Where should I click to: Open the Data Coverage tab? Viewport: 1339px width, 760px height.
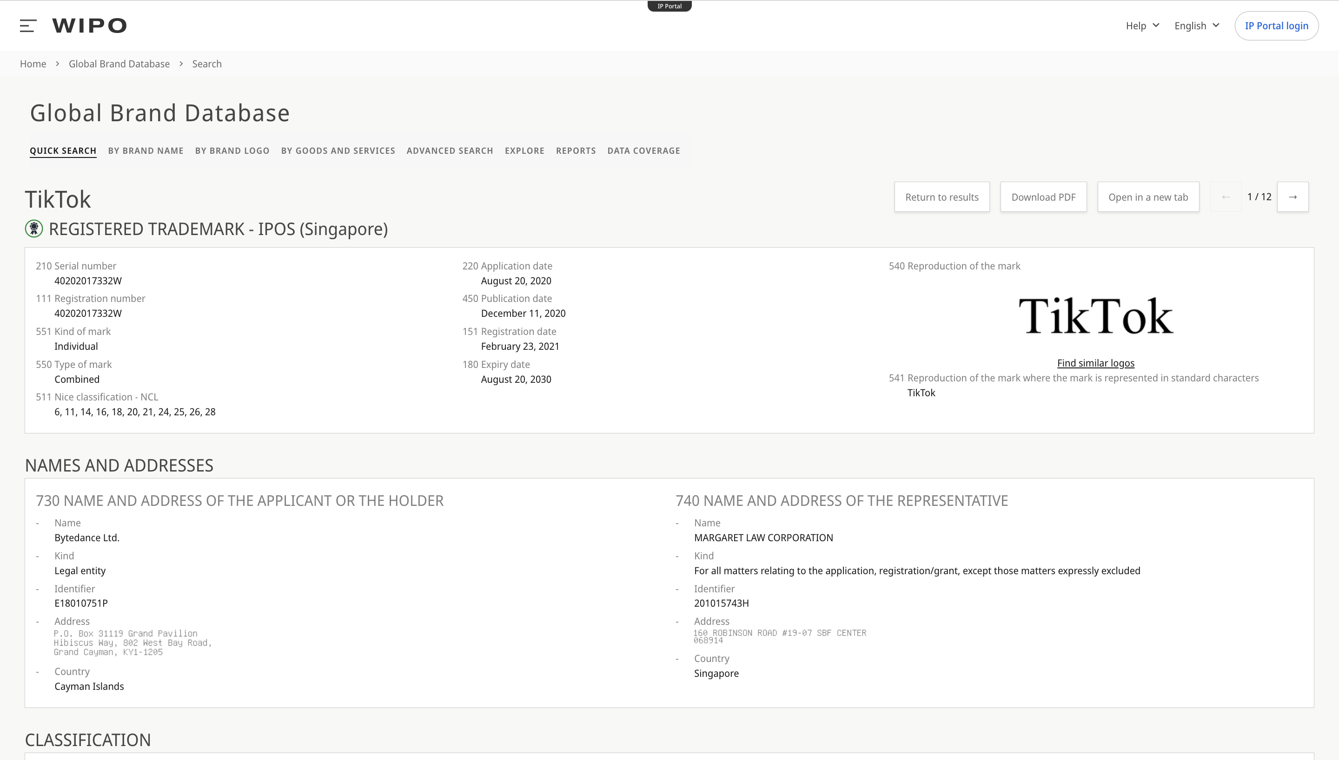point(643,151)
